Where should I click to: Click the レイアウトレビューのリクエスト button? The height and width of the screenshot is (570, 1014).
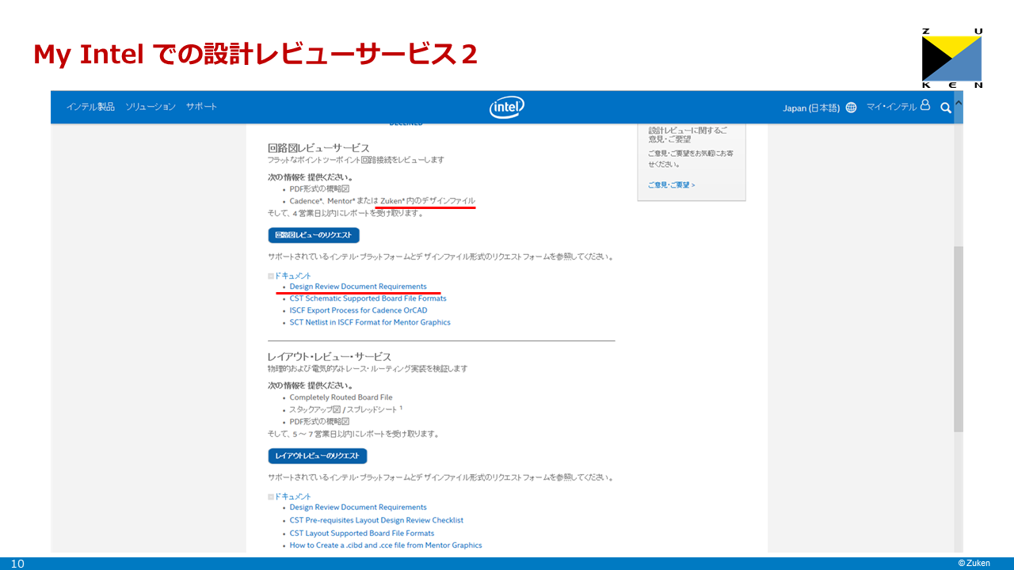click(318, 456)
